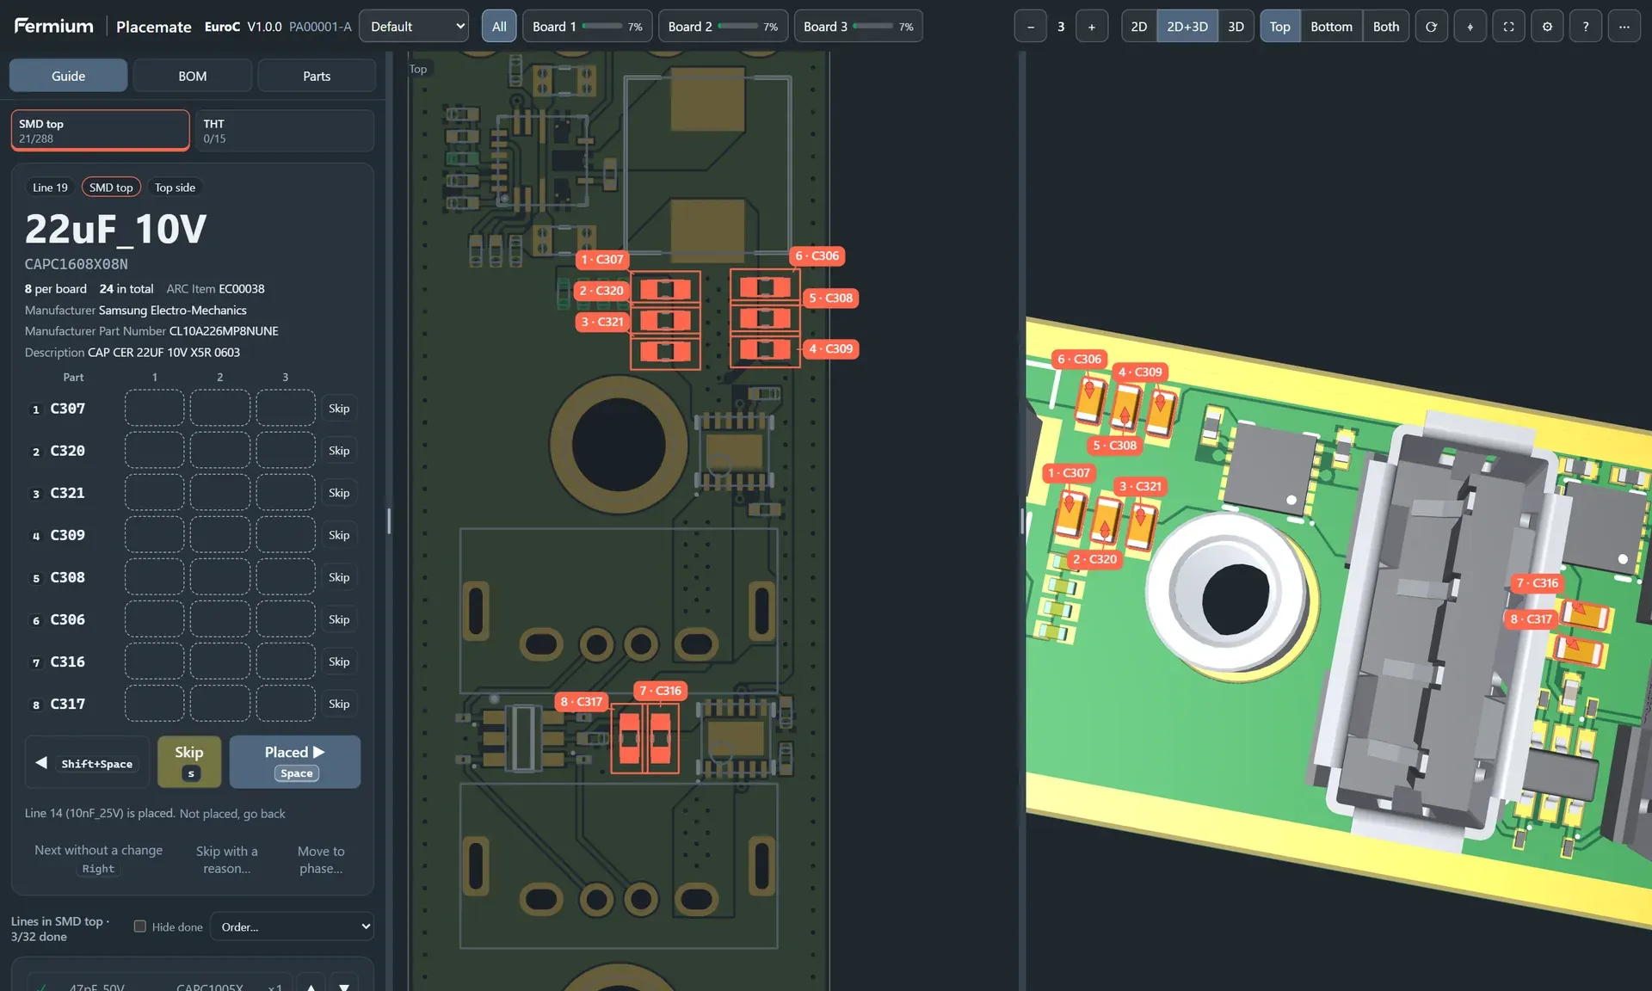Open the Order... sorting dropdown
Screen dimensions: 1652x991
[292, 926]
